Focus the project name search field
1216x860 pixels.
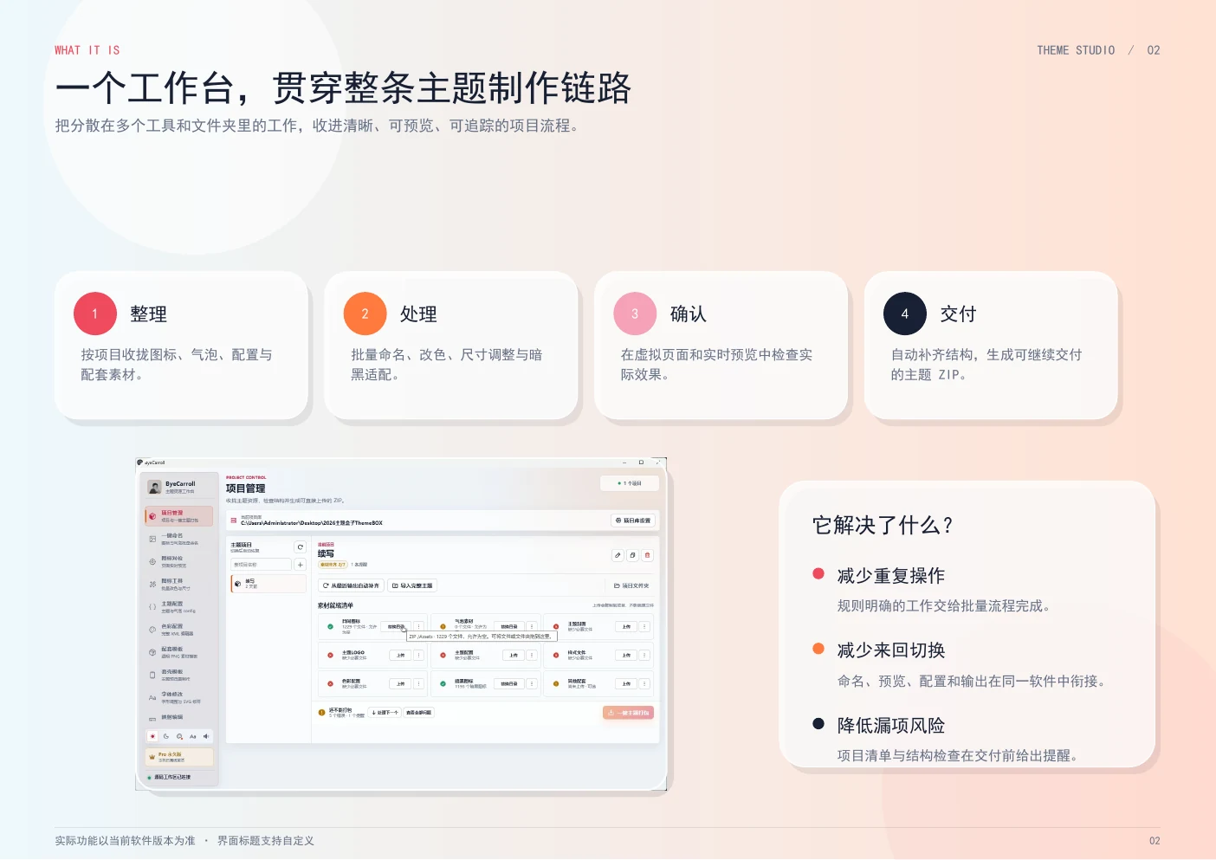point(262,565)
